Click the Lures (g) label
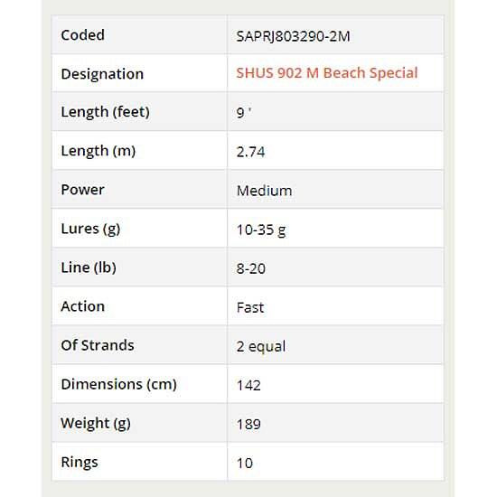This screenshot has width=497, height=497. coord(90,229)
